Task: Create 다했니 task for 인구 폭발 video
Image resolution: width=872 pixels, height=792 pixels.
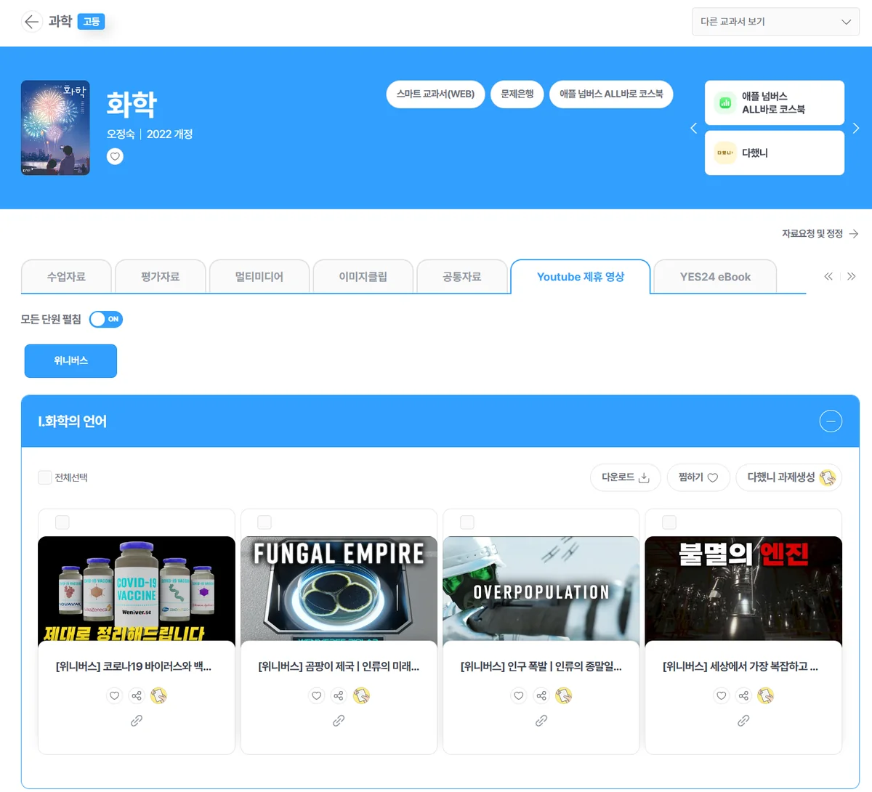Action: (x=563, y=695)
